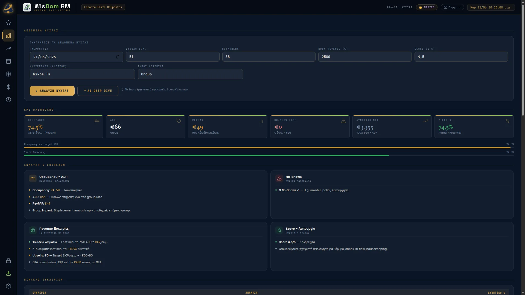Viewport: 525px width, 295px height.
Task: Click the Ανάλυση Νύχτας header label
Action: coord(399,7)
